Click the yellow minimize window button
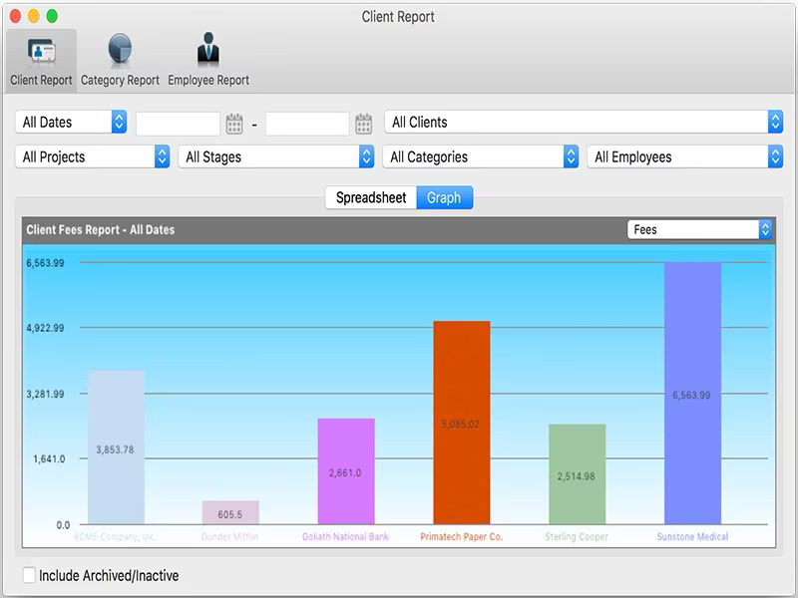Image resolution: width=798 pixels, height=598 pixels. point(34,16)
